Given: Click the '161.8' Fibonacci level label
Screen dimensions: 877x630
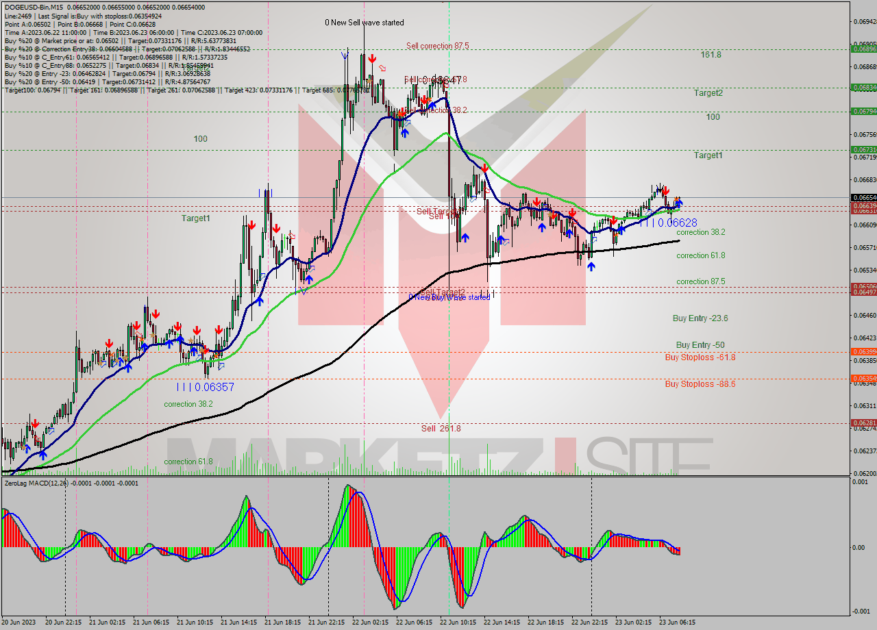Looking at the screenshot, I should [x=711, y=54].
